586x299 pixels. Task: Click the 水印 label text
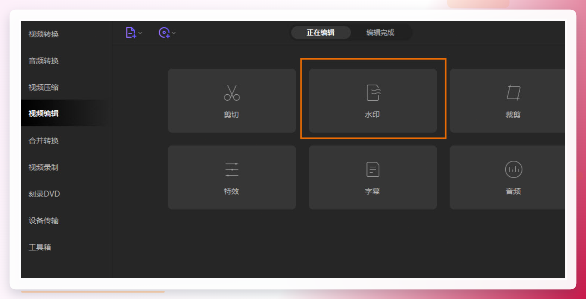(x=372, y=115)
